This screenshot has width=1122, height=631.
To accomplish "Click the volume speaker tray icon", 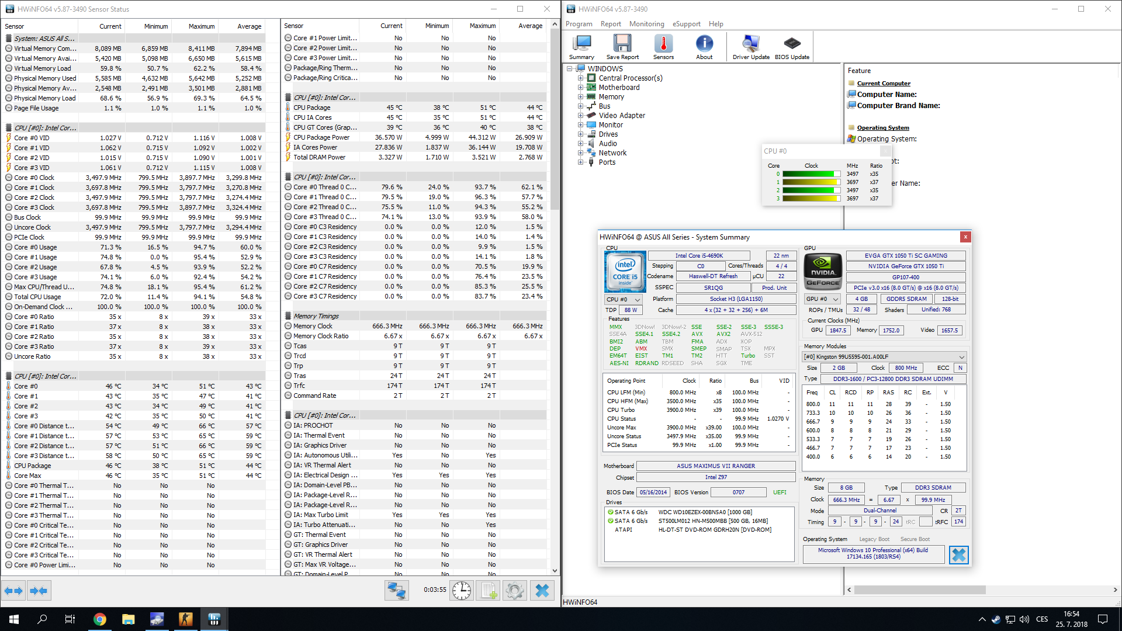I will pos(1024,619).
